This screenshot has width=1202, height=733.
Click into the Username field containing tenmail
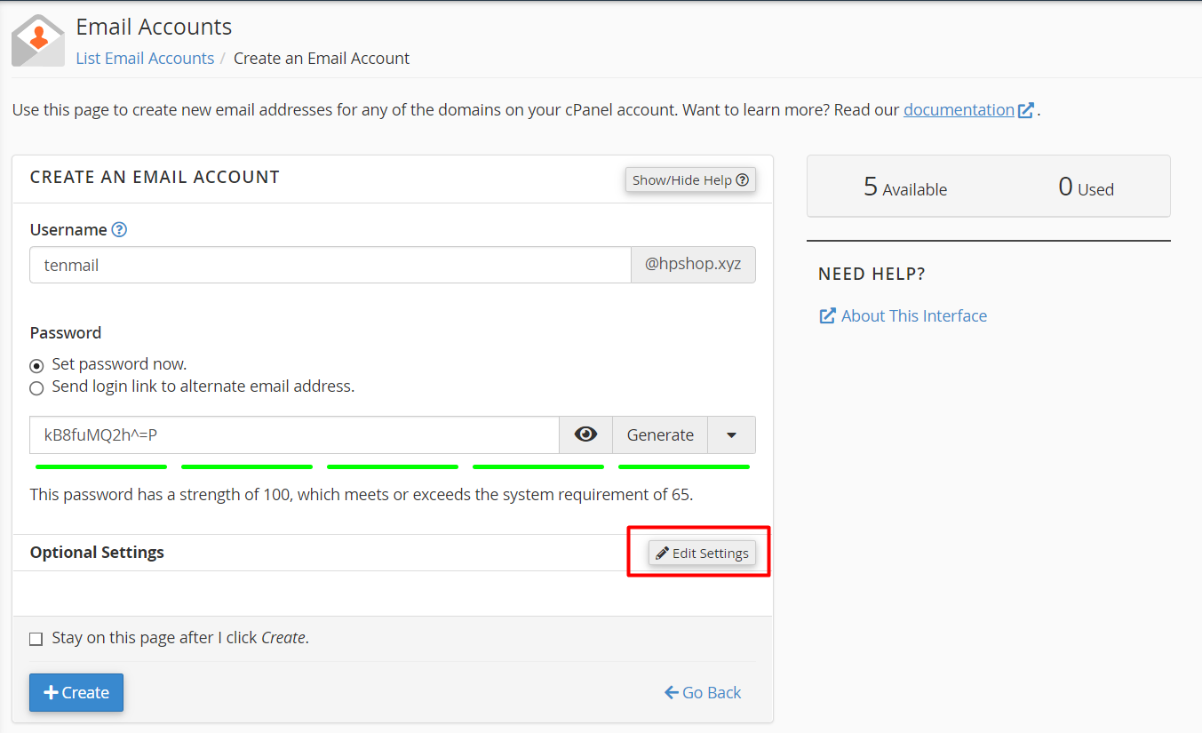click(330, 265)
